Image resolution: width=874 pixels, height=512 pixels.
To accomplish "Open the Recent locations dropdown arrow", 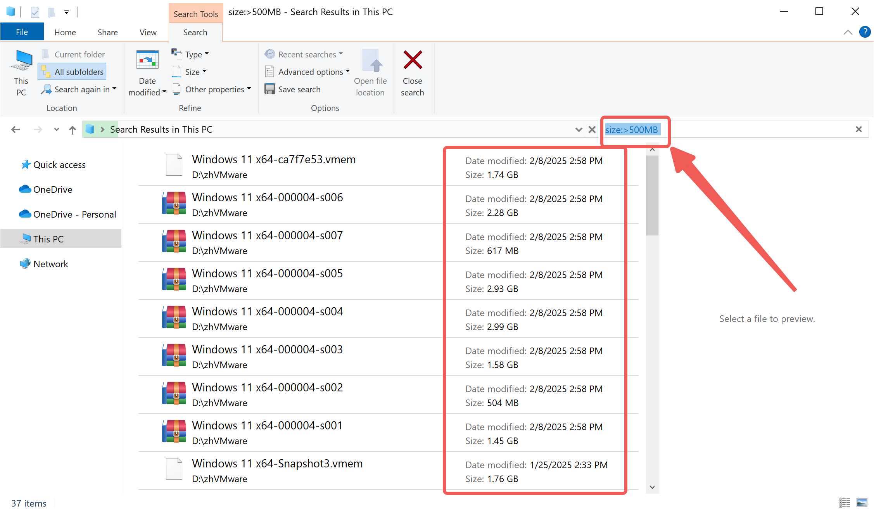I will click(57, 130).
